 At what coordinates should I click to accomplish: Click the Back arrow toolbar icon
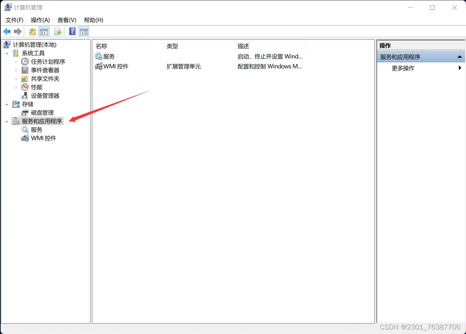[7, 31]
